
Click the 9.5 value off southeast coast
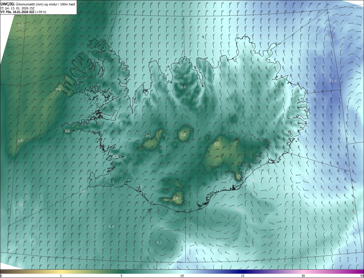(253, 180)
